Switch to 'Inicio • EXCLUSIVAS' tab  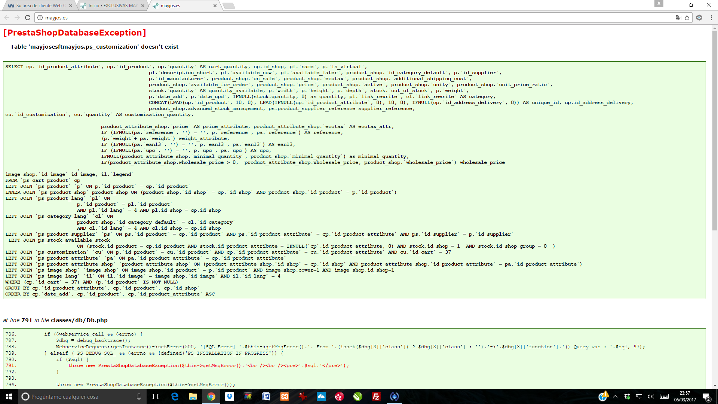click(x=112, y=6)
